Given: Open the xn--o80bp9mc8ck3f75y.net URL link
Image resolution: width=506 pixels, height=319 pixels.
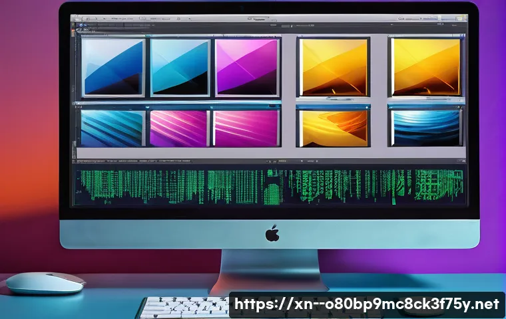Looking at the screenshot, I should (x=367, y=305).
